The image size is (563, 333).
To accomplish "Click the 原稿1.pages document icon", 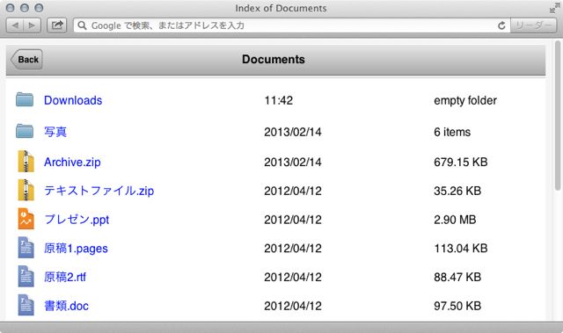I will point(26,248).
